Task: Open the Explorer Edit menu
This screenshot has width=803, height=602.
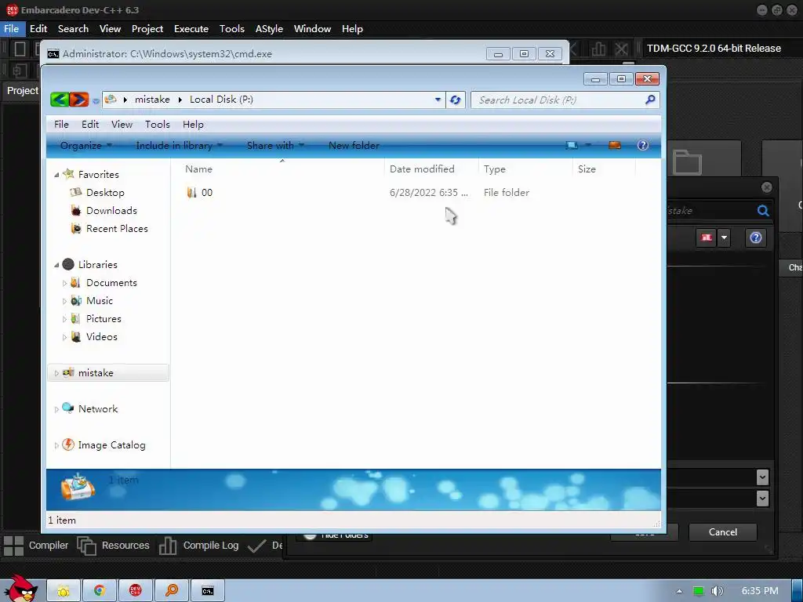Action: [x=90, y=125]
